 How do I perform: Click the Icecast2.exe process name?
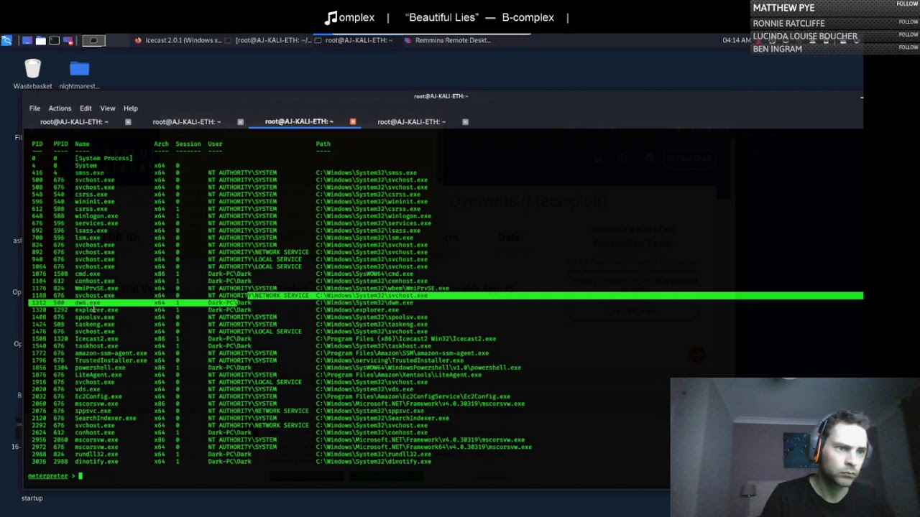click(x=96, y=339)
